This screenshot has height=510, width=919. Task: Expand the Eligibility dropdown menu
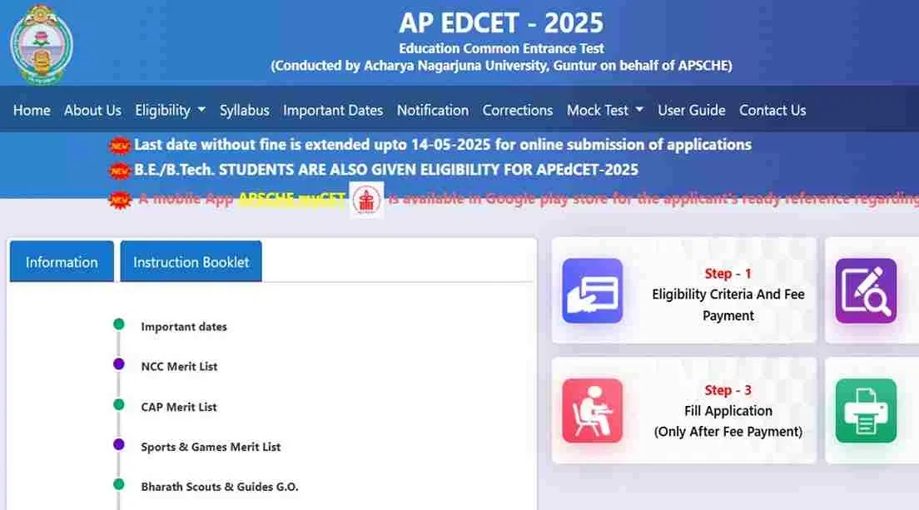tap(170, 110)
